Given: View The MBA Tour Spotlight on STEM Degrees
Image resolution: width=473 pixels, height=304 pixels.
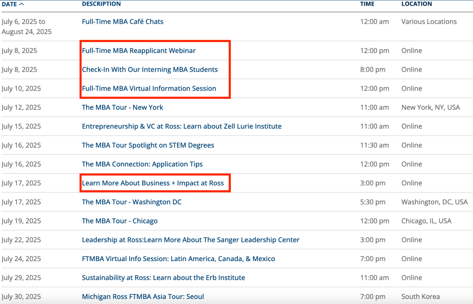Looking at the screenshot, I should (148, 146).
